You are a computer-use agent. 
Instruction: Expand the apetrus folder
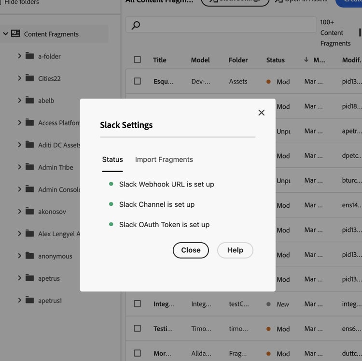tap(19, 278)
